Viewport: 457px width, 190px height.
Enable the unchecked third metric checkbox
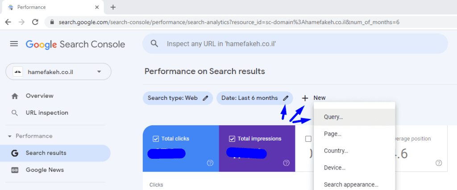tap(308, 139)
